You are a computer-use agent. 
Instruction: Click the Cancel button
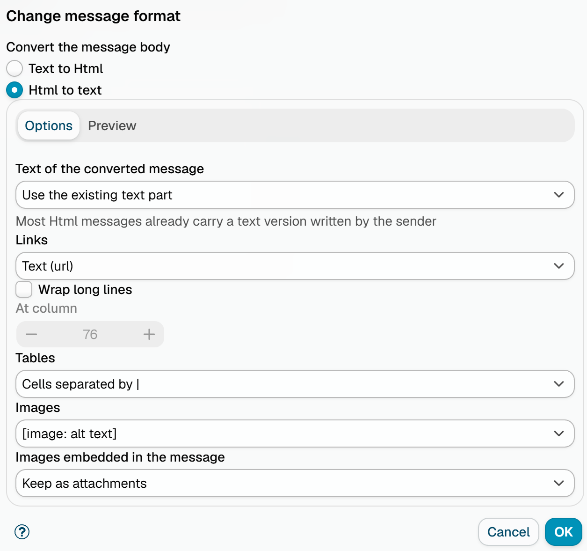tap(508, 532)
